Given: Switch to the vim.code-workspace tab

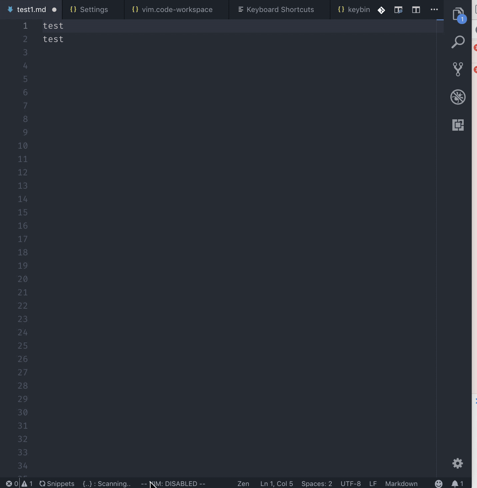Looking at the screenshot, I should click(x=177, y=10).
